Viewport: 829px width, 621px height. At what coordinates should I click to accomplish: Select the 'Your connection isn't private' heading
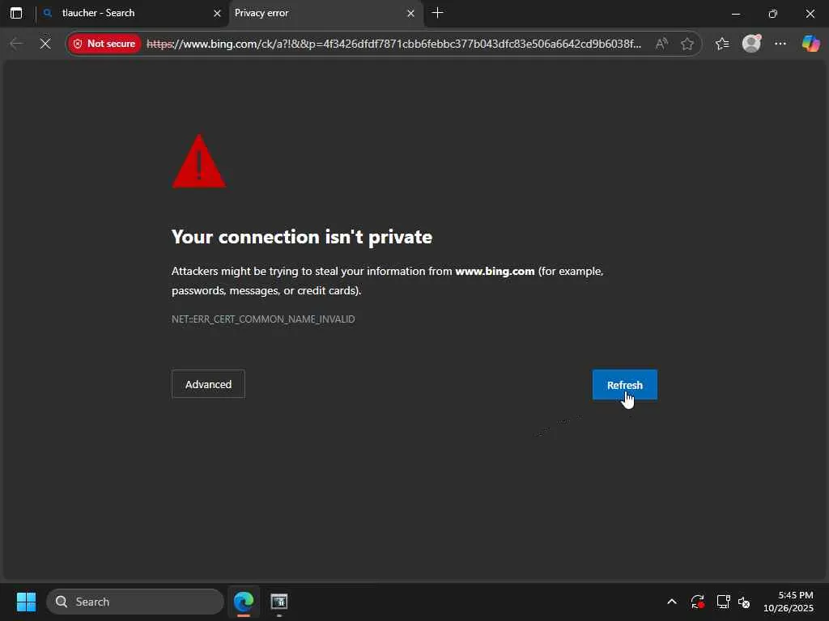(302, 237)
